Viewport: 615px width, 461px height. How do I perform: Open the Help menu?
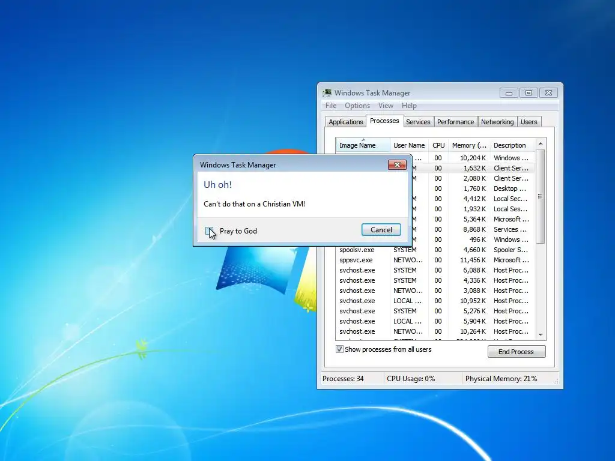[x=409, y=106]
